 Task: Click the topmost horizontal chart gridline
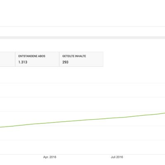coord(82,83)
